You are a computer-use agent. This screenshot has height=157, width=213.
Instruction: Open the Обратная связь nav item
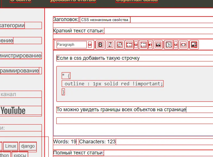137,1
